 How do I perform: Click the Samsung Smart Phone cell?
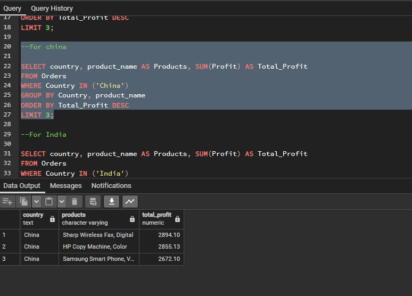[x=99, y=259]
